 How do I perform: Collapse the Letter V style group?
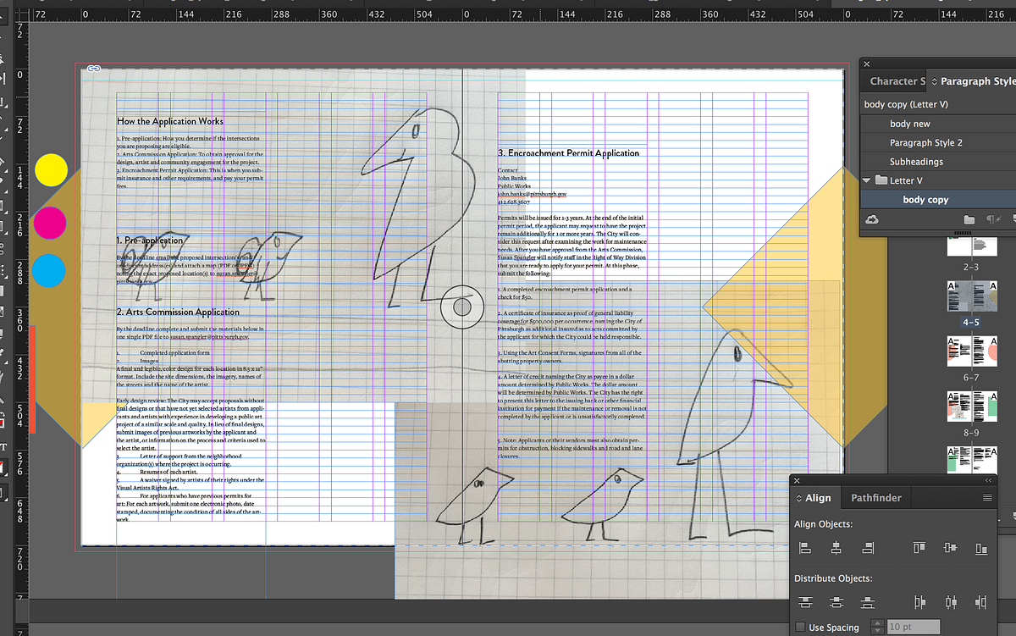click(867, 180)
